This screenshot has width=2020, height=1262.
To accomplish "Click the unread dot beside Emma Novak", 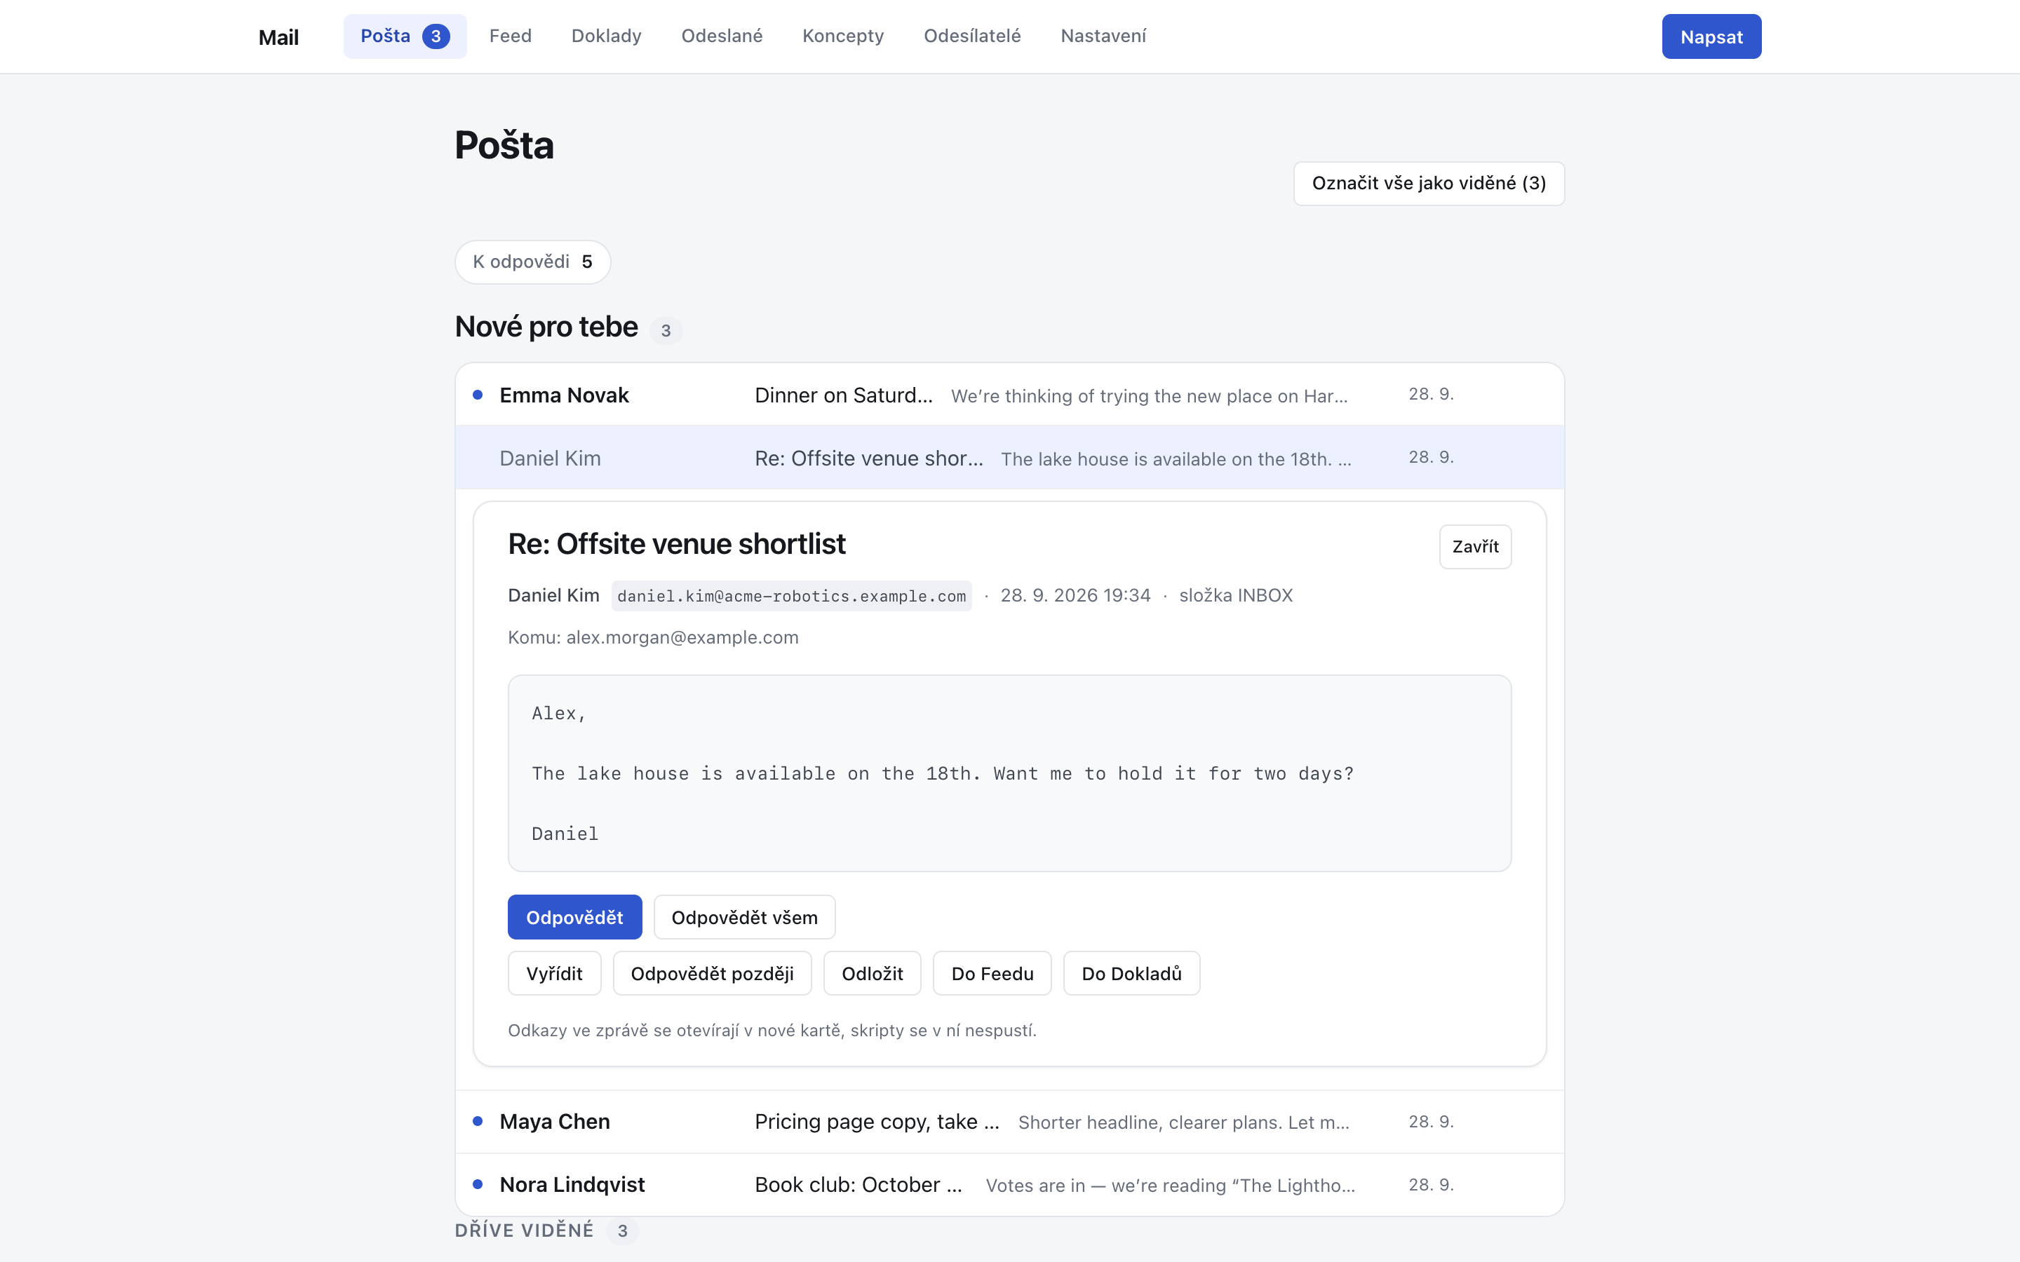I will (x=478, y=395).
